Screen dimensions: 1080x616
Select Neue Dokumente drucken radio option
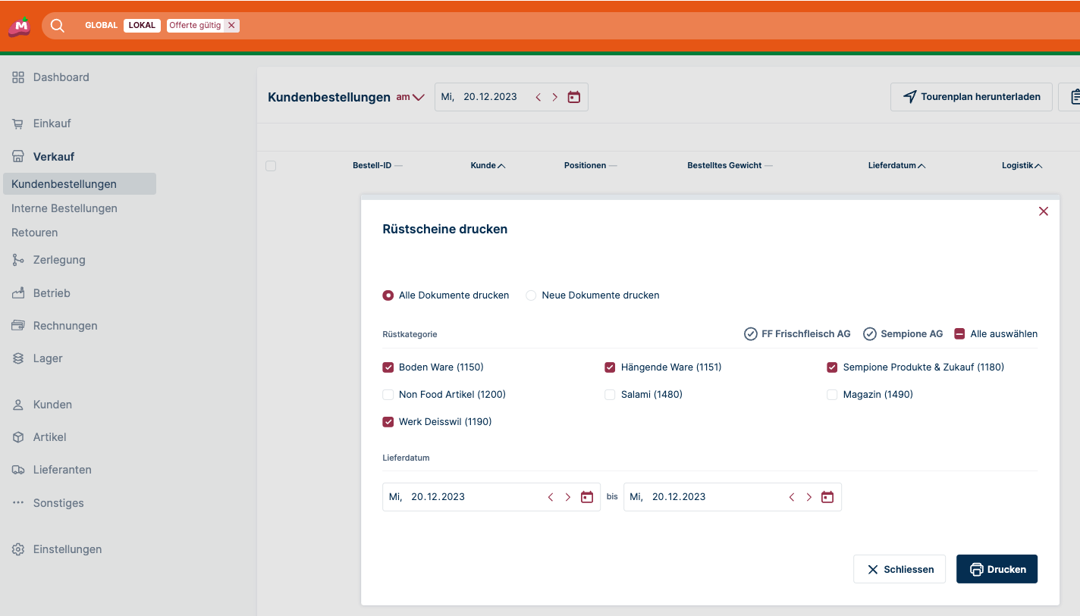click(x=531, y=295)
